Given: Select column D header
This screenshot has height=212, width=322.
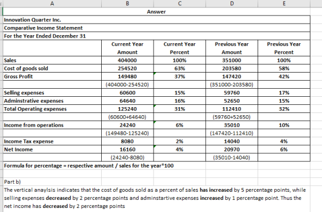Looking at the screenshot, I should 232,3.
